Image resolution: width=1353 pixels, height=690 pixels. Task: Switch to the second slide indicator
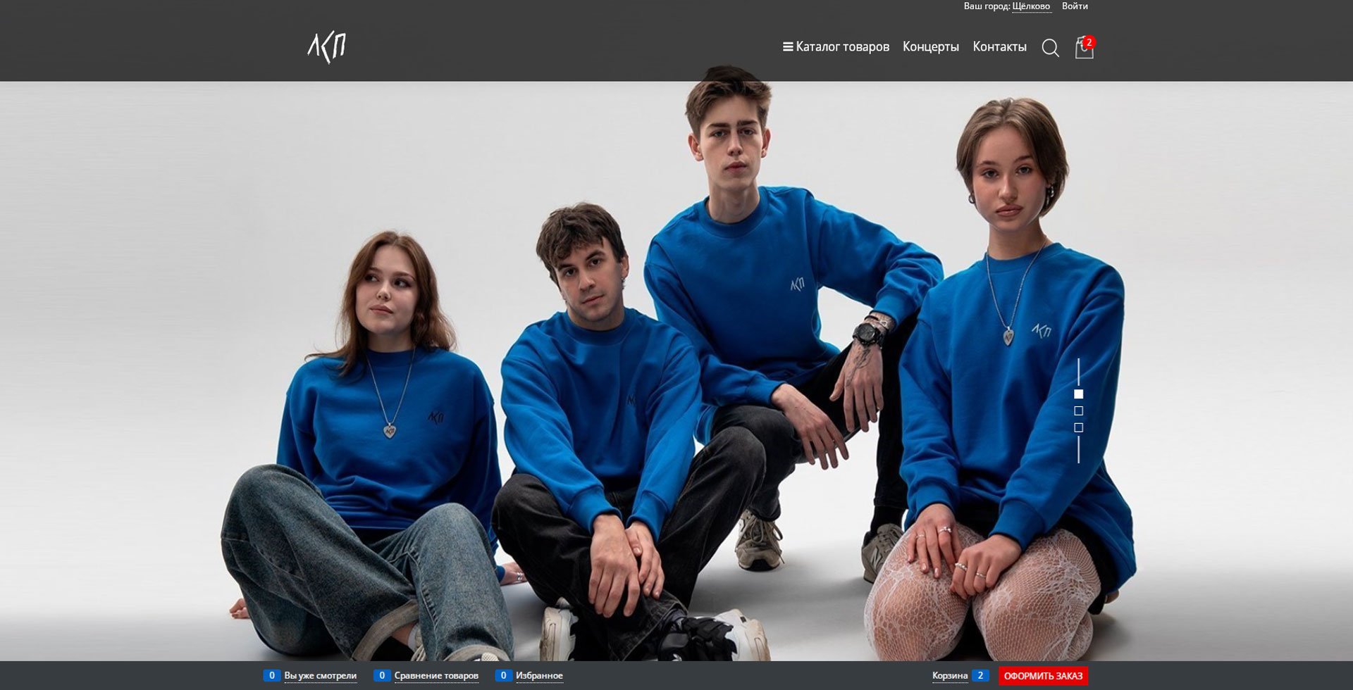(1078, 411)
